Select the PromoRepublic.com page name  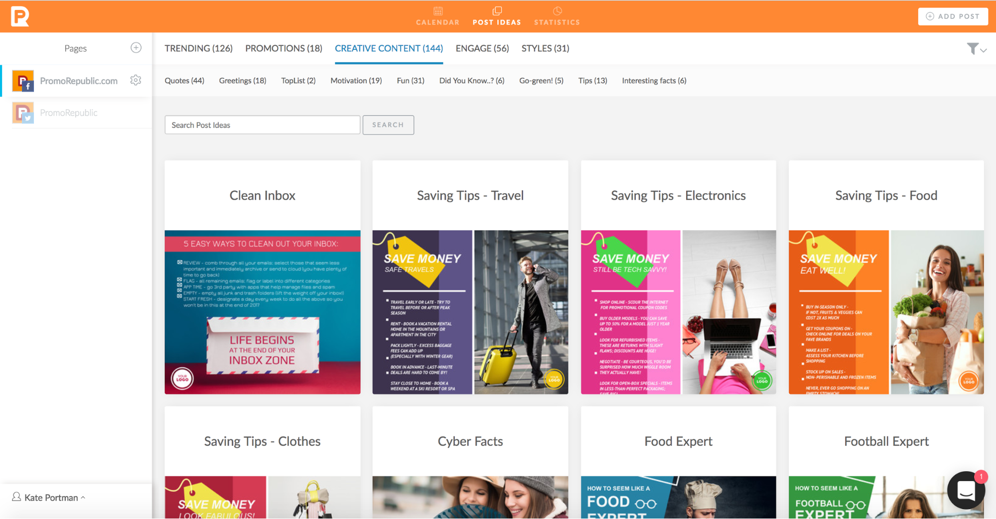pyautogui.click(x=79, y=81)
